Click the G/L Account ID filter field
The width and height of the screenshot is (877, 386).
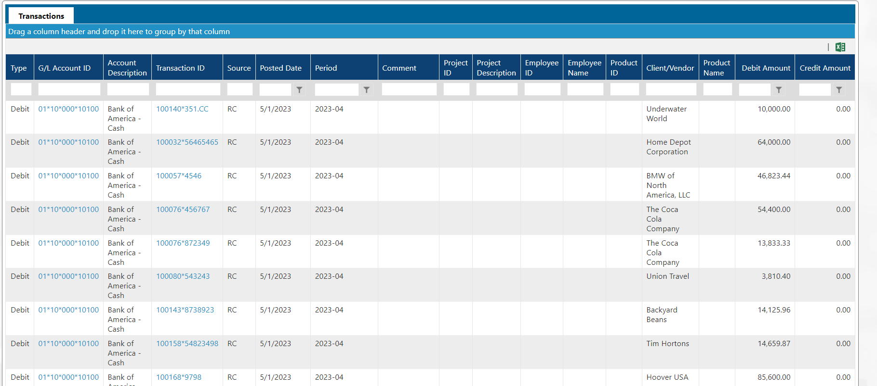[x=69, y=89]
